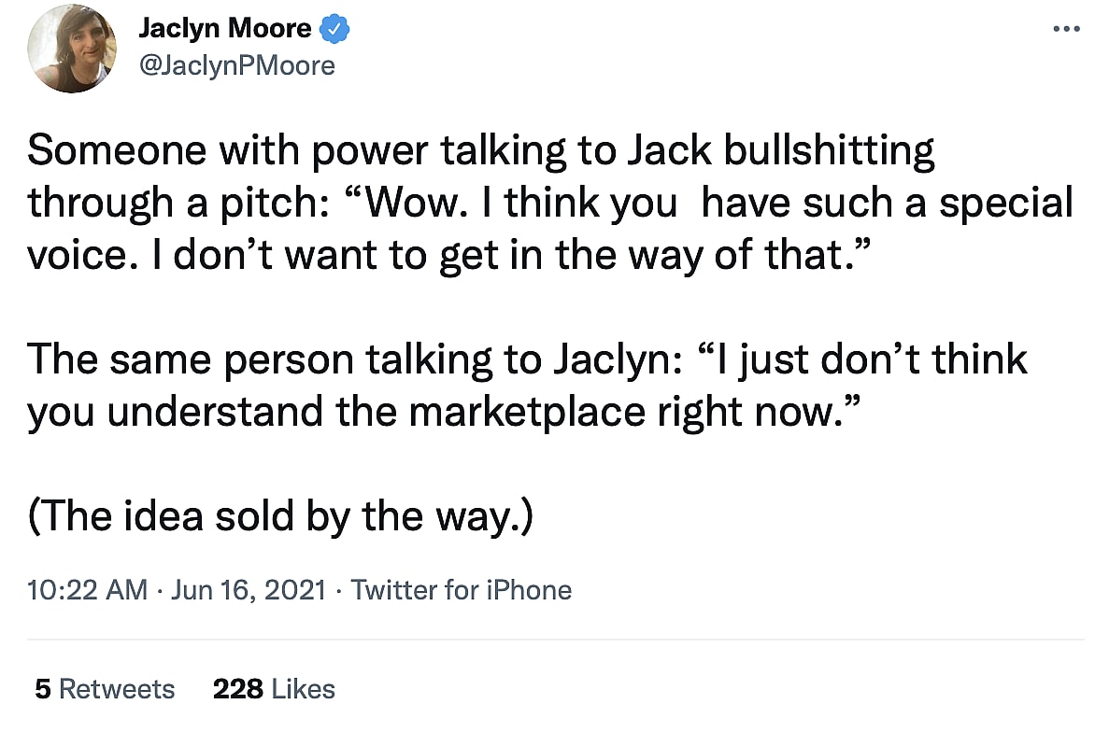The width and height of the screenshot is (1109, 732).
Task: Open Jaclyn Moore's profile picture
Action: pos(73,49)
